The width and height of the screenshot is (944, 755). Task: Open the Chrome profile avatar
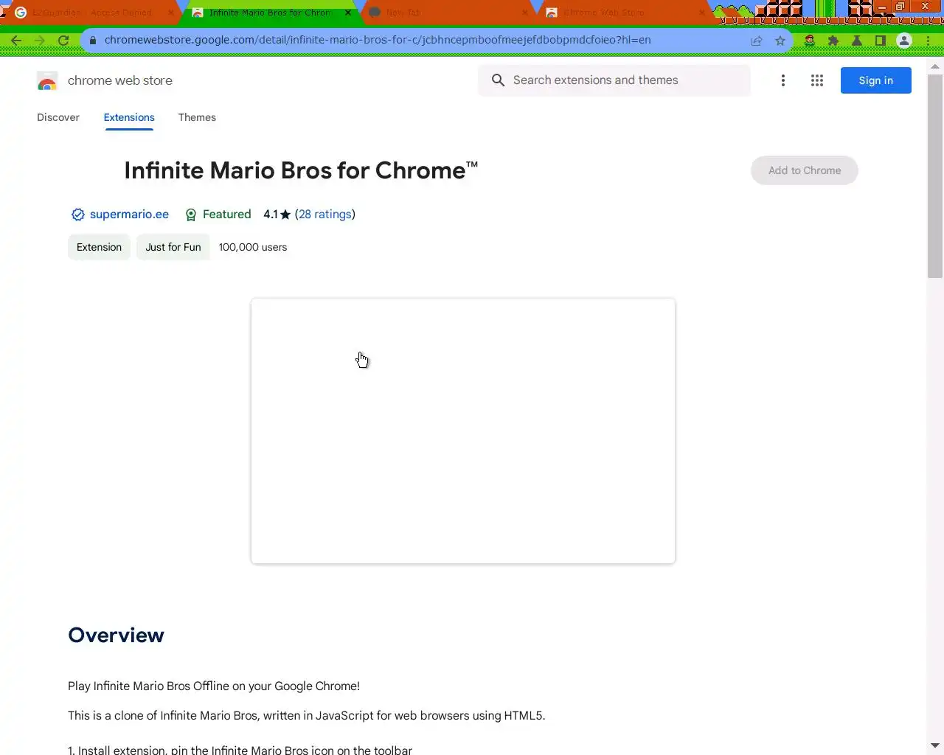click(x=904, y=41)
